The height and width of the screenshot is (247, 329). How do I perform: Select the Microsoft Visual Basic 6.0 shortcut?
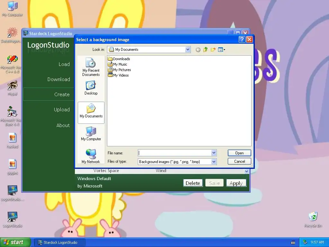(x=12, y=116)
